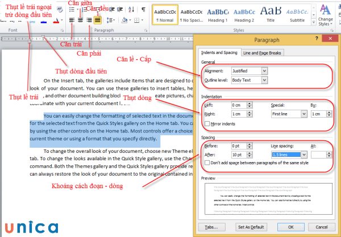This screenshot has height=237, width=341.
Task: Open Paragraph dialog launcher in ribbon
Action: point(145,31)
